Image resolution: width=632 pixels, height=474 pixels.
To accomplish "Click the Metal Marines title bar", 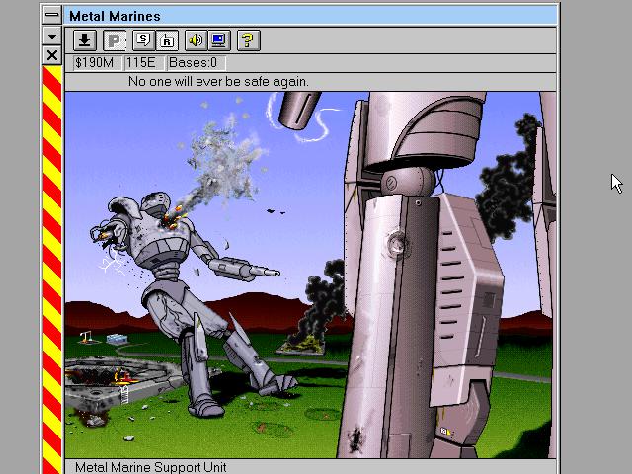I will tap(310, 16).
